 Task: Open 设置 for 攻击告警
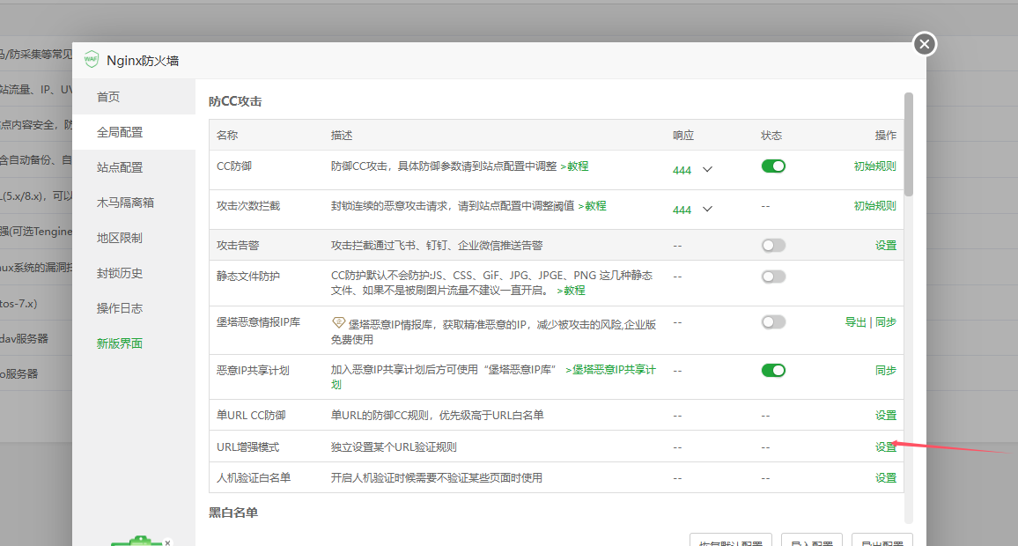click(886, 246)
